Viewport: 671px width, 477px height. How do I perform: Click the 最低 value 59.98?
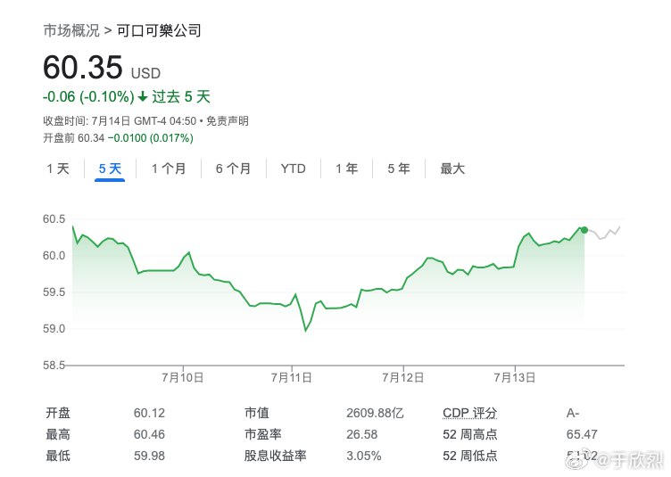tap(149, 456)
